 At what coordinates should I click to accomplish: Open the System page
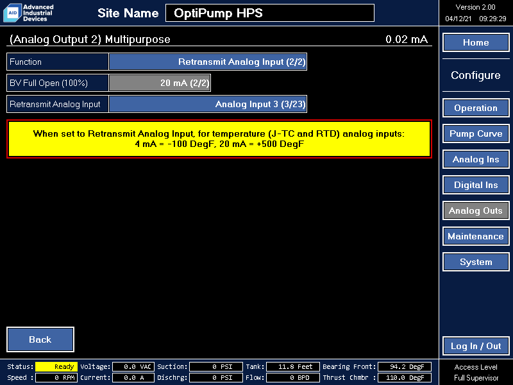coord(476,262)
